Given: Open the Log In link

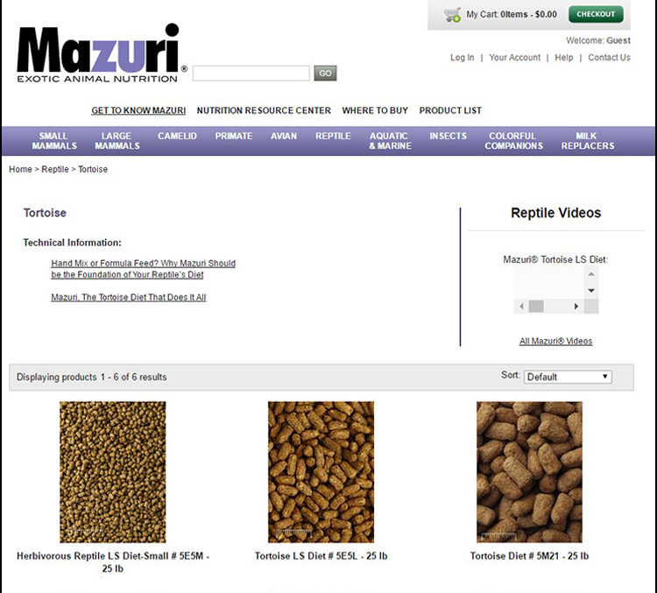Looking at the screenshot, I should 463,58.
